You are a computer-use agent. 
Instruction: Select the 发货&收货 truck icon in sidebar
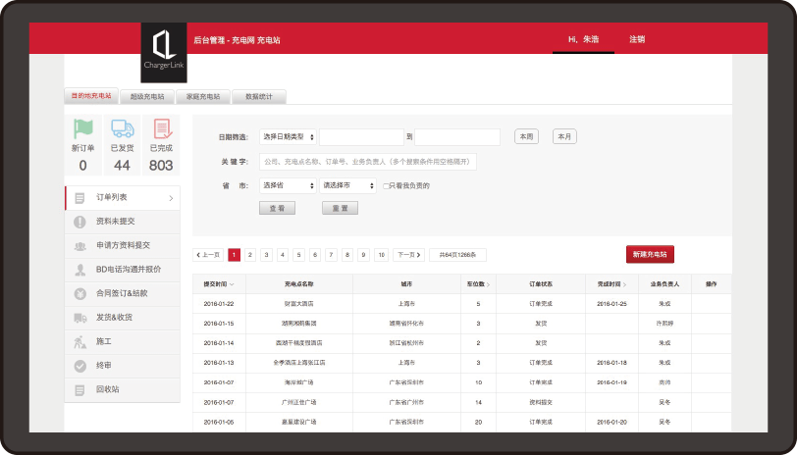click(80, 318)
